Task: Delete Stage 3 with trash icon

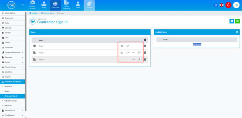Action: 145,59
